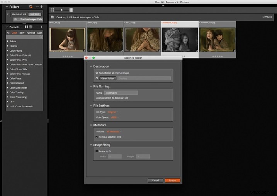The image size is (277, 196).
Task: Click the orange folder icon in Folders header
Action: point(31,7)
